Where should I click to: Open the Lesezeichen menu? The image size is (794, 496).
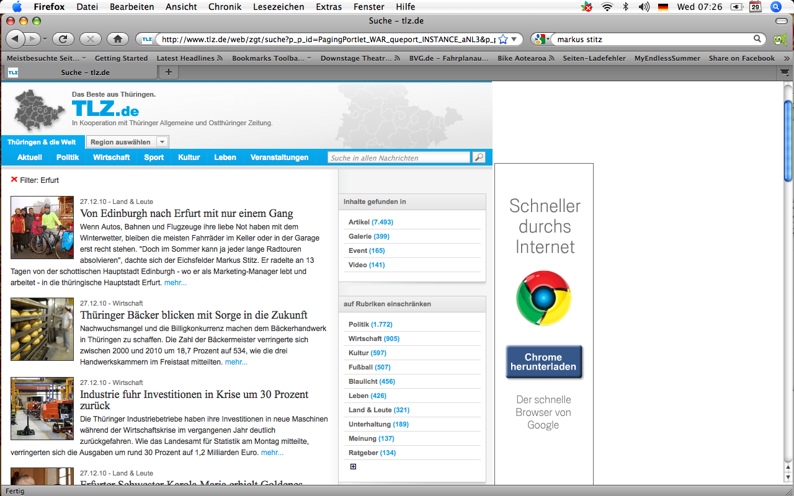click(279, 7)
